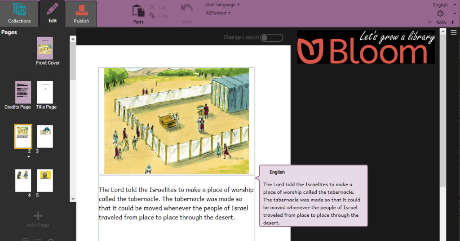Switch to the Collections tab
The width and height of the screenshot is (460, 241).
(x=19, y=13)
